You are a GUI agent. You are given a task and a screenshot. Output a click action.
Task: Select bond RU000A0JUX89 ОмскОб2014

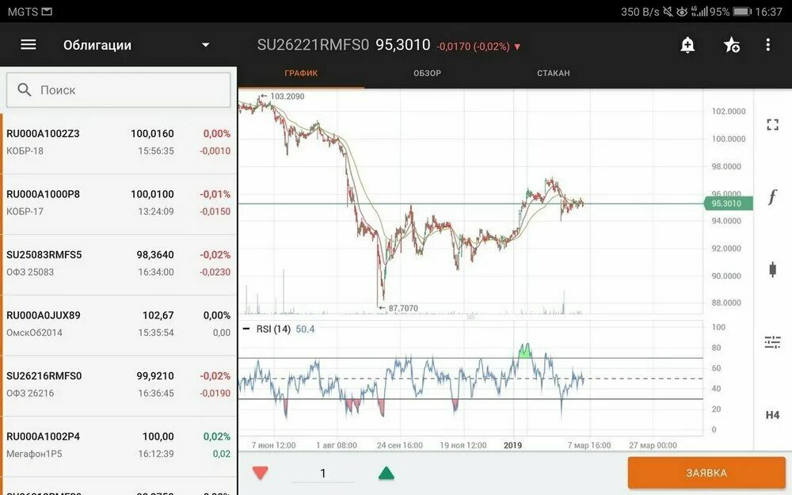click(x=119, y=324)
